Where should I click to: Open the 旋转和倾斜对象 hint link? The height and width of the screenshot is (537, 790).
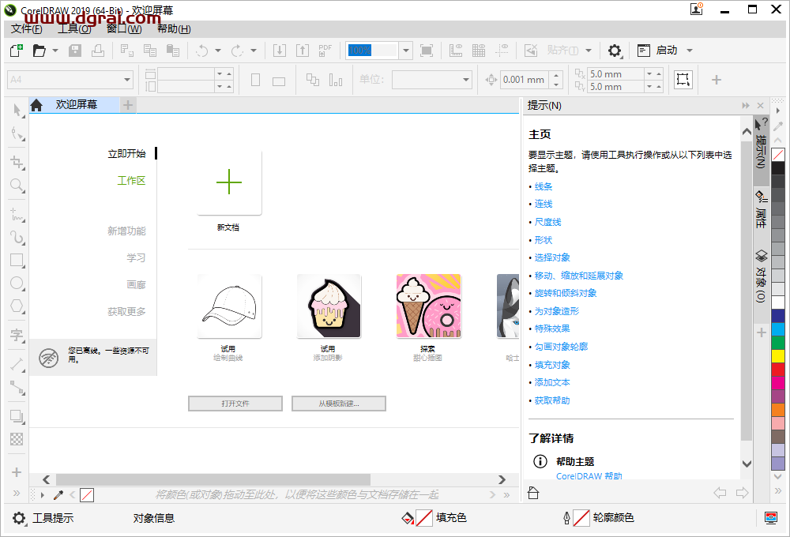coord(566,293)
